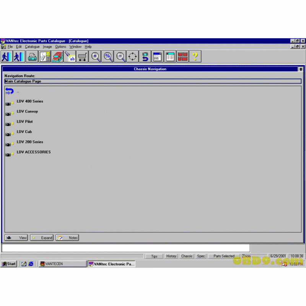Click the blue title-bar window toolbar icon
306x306 pixels.
pos(158,57)
